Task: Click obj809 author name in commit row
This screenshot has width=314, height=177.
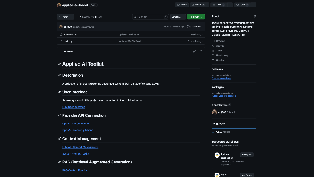Action: [x=68, y=27]
